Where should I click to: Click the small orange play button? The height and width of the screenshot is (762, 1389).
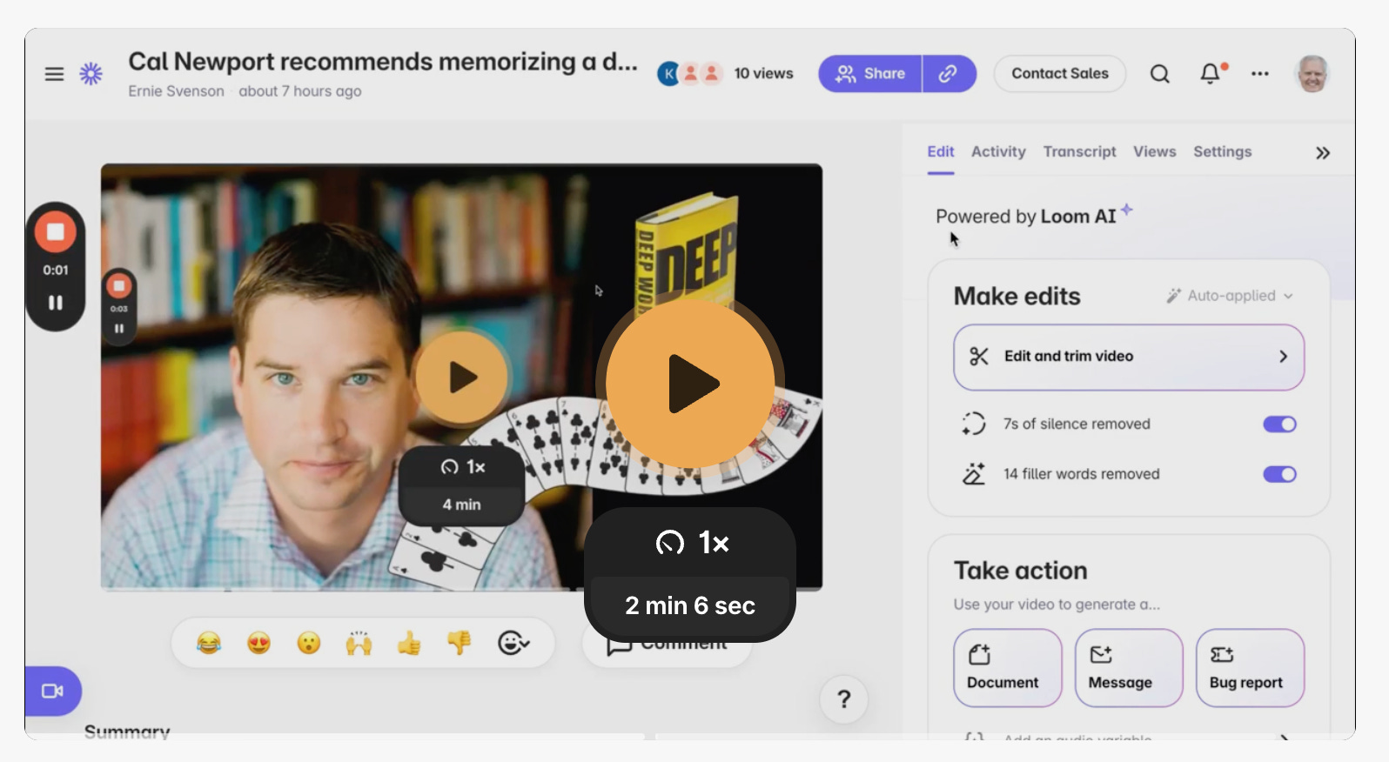tap(461, 378)
